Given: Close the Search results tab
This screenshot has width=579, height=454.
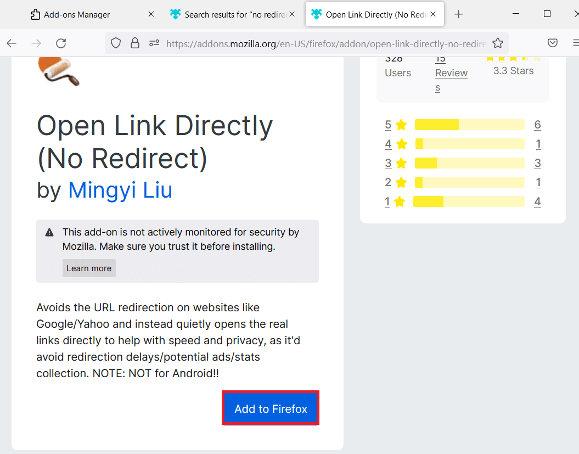Looking at the screenshot, I should [292, 14].
